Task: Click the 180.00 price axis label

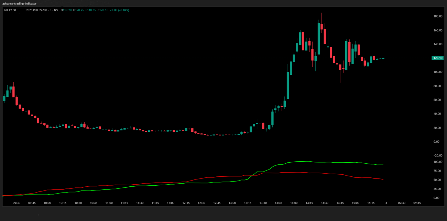Action: click(438, 16)
